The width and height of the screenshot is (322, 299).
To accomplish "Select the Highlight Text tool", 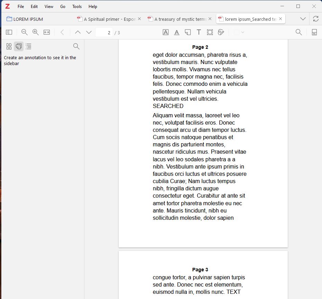I will coord(166,32).
